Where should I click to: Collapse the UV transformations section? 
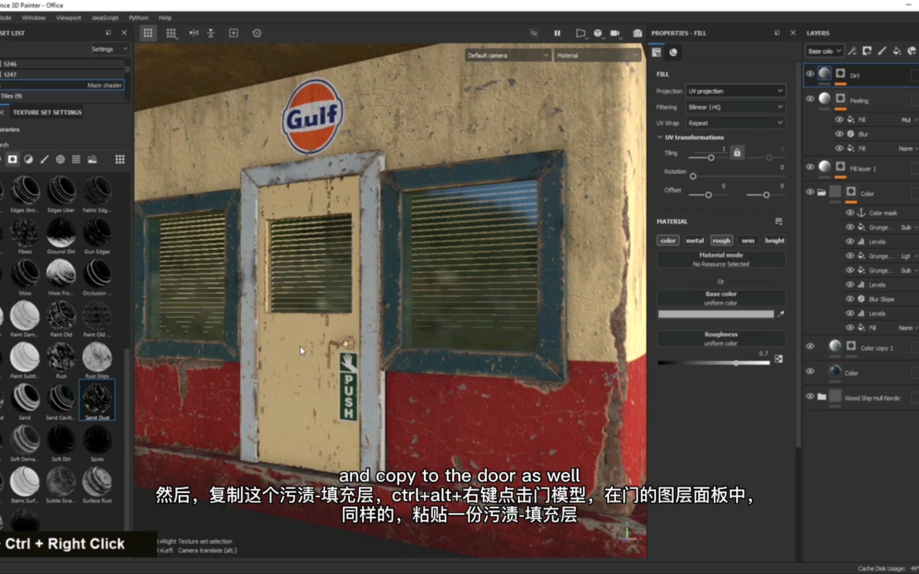660,137
